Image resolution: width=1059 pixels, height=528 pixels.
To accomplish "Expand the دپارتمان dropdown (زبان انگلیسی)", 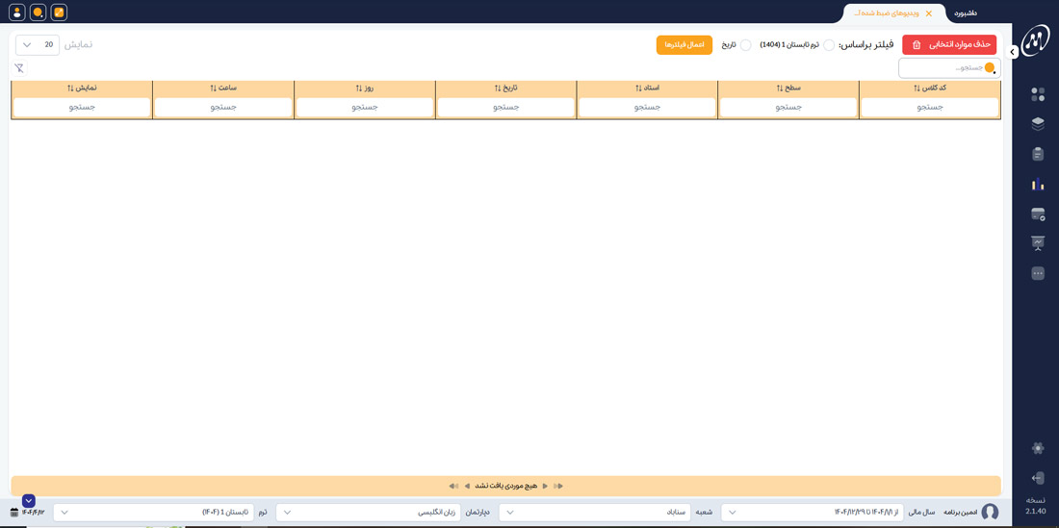I will 368,513.
